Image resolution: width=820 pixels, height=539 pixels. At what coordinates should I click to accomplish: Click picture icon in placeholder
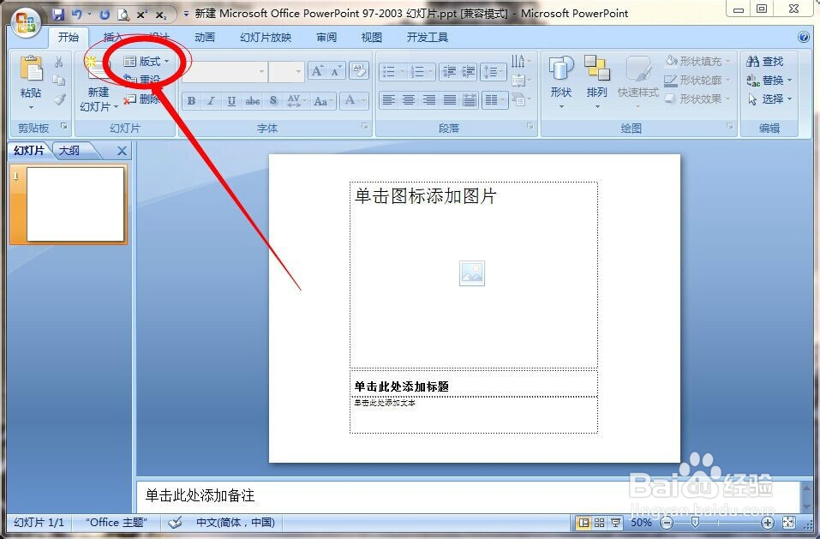[x=472, y=273]
